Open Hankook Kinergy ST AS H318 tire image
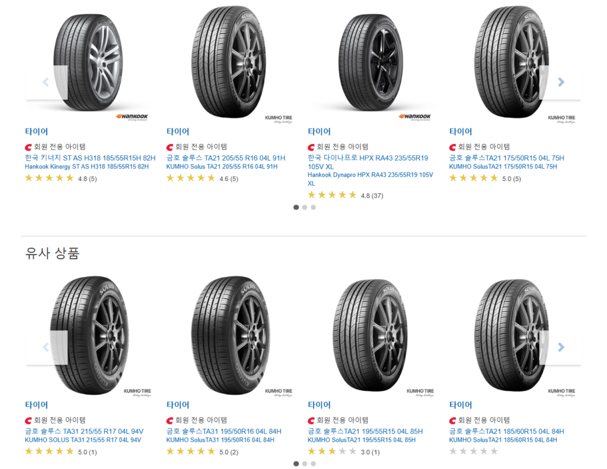The height and width of the screenshot is (469, 607). (x=88, y=63)
